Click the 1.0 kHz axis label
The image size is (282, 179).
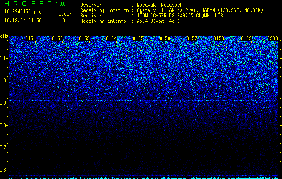(x=4, y=81)
